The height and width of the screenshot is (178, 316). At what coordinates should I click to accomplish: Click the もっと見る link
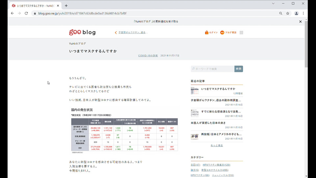point(217,145)
